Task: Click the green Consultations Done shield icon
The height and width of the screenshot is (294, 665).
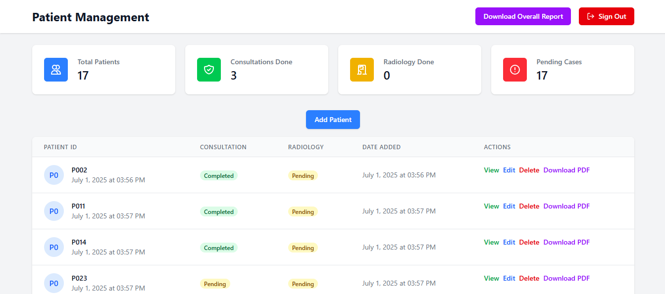Action: (x=209, y=70)
